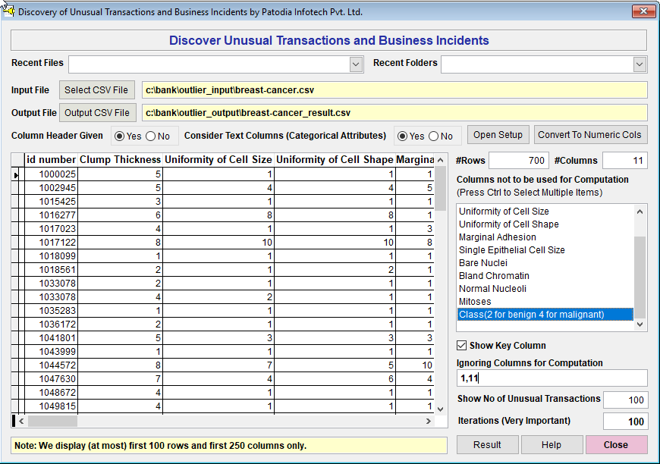Toggle the Show Key Column checkbox

462,346
